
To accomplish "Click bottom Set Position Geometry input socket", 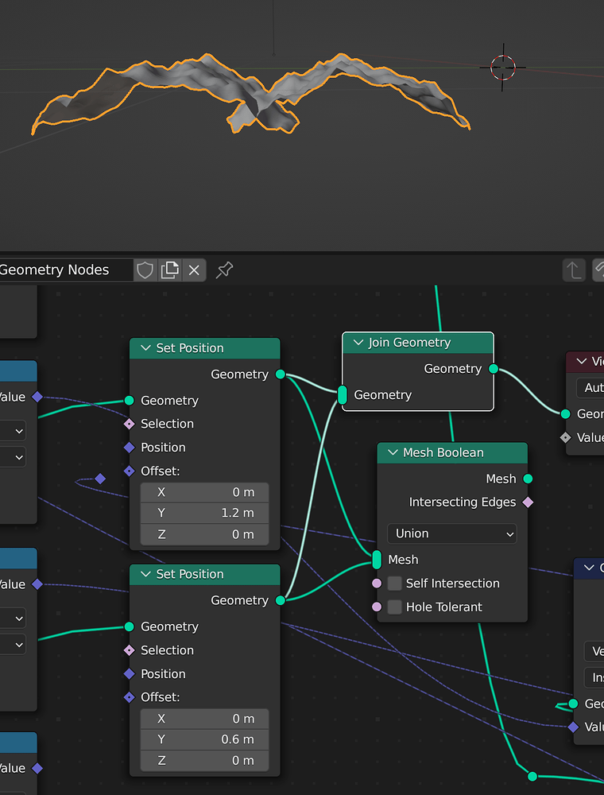I will click(x=130, y=626).
